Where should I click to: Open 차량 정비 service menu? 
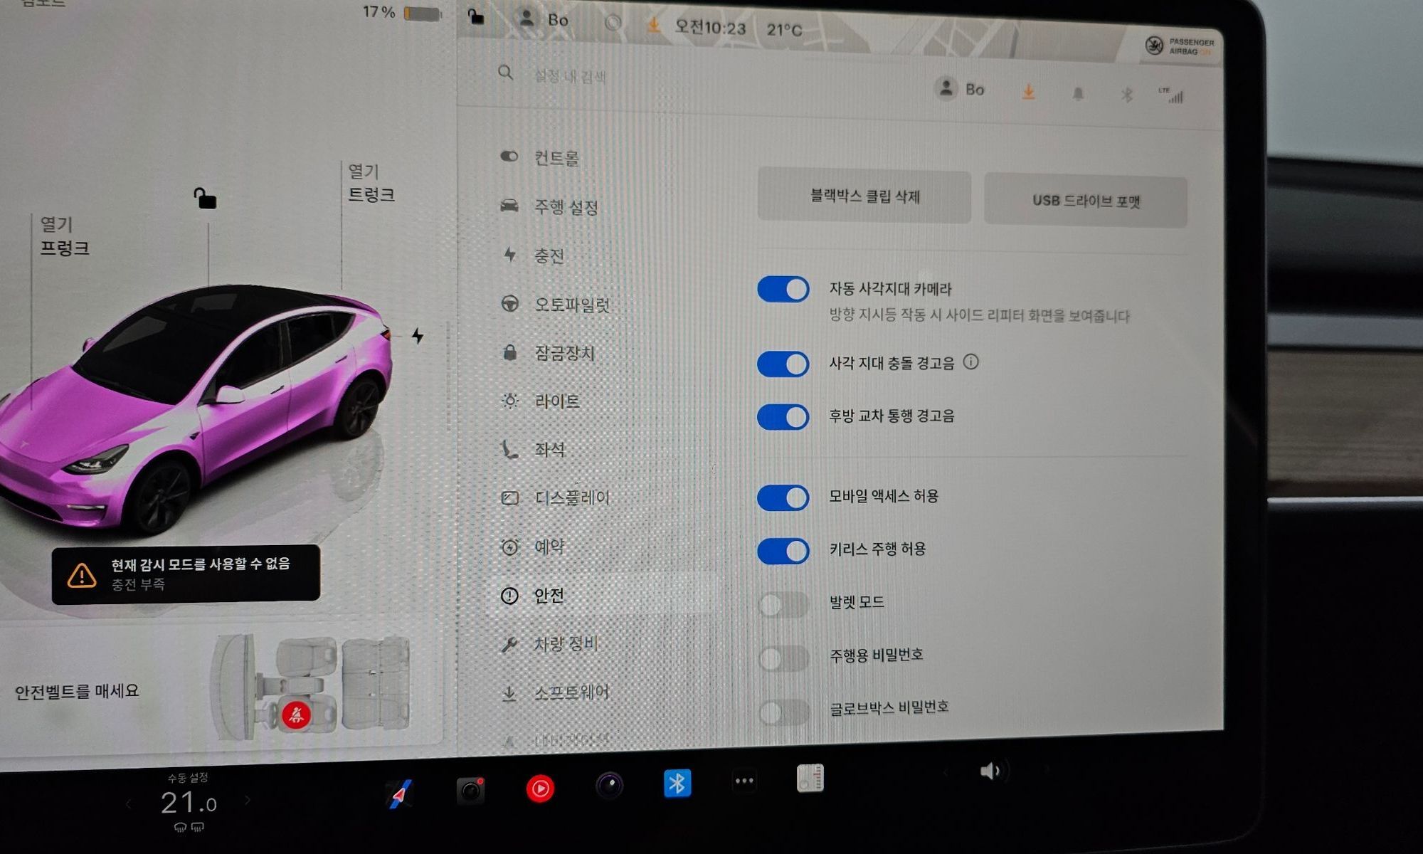pos(549,643)
